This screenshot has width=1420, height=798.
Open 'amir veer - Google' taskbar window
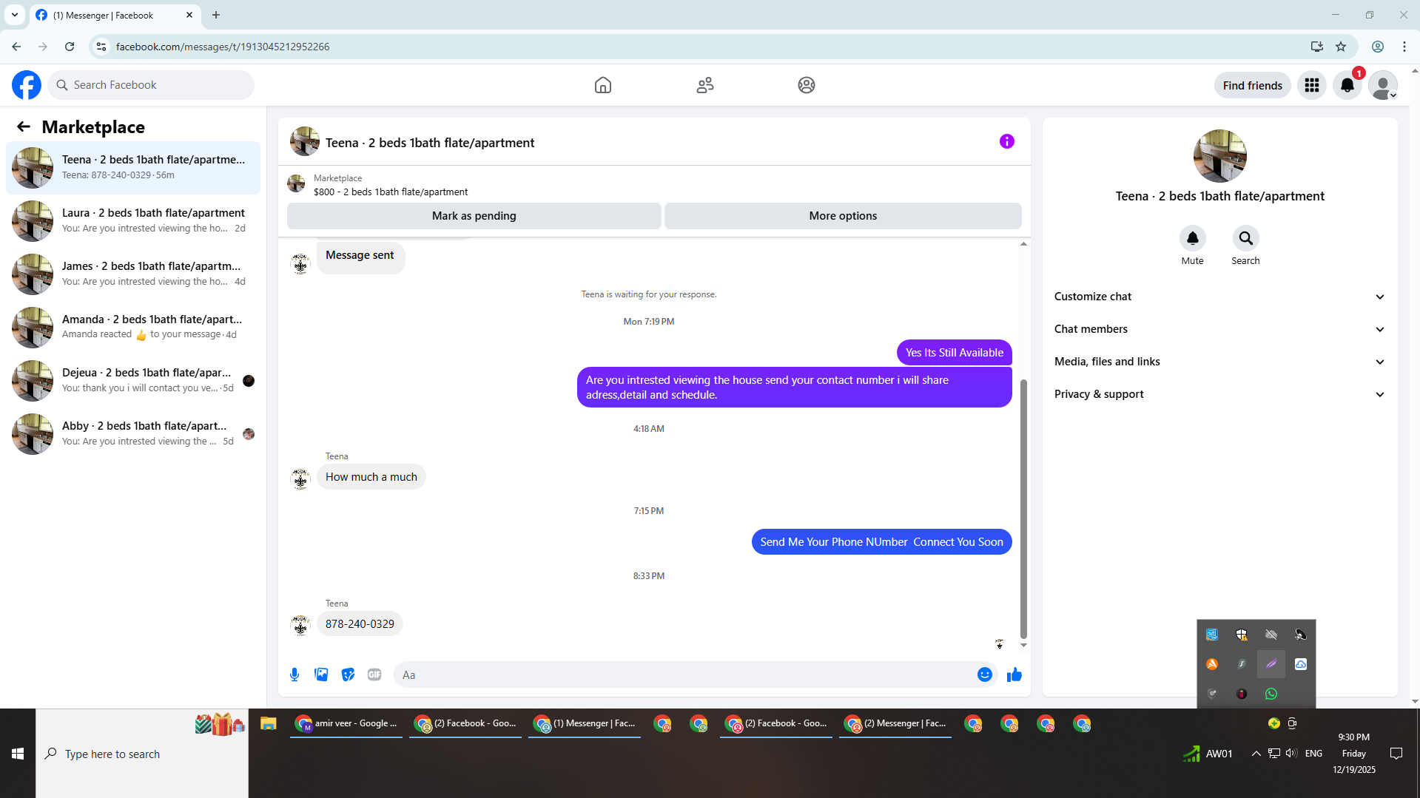(x=346, y=723)
